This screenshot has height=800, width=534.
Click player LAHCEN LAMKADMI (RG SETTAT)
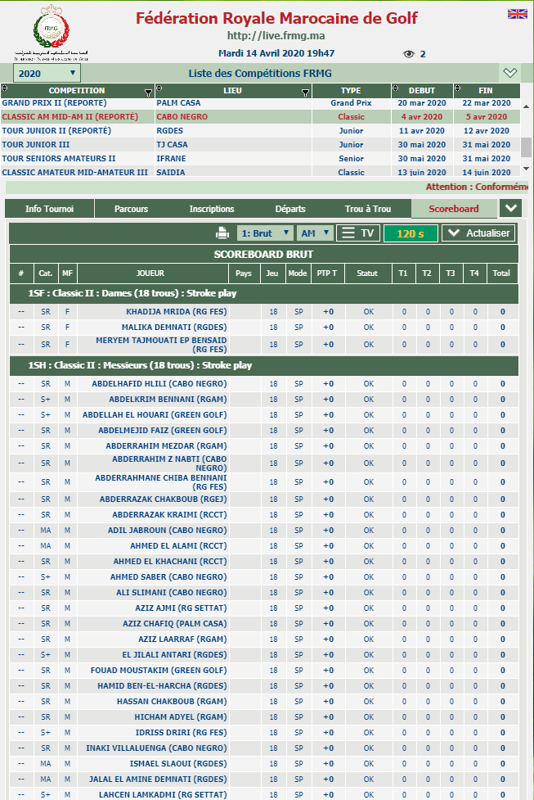(x=163, y=795)
